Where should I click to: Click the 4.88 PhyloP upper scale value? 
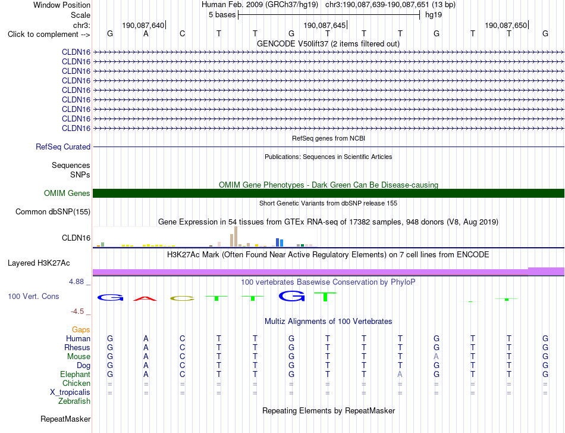tap(76, 282)
